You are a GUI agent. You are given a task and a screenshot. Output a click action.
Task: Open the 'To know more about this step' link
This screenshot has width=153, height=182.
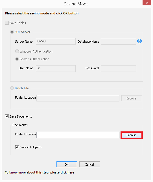[40, 172]
